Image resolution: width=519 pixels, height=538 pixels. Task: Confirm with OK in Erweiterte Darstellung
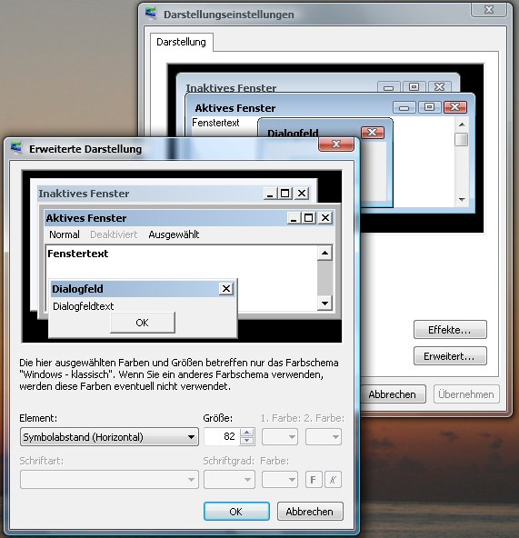pos(236,512)
